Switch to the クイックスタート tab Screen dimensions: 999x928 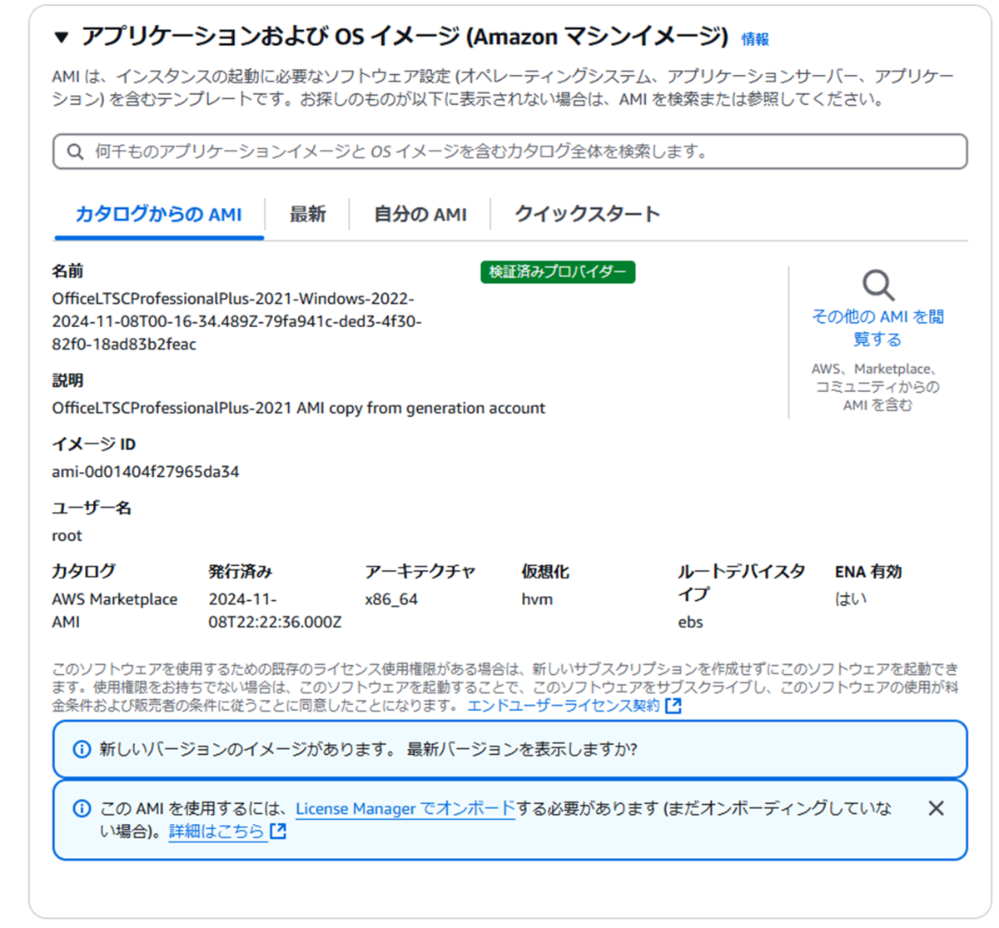[587, 214]
